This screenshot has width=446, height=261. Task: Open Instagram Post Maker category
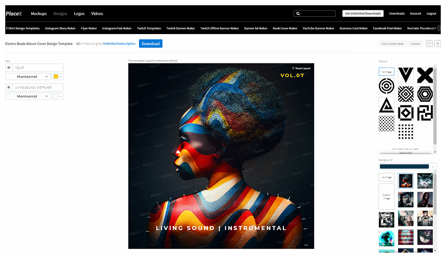point(116,28)
